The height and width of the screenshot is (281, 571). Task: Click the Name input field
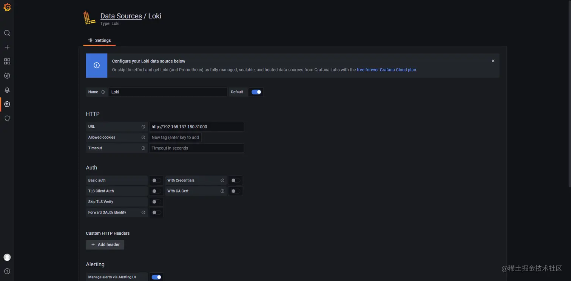168,92
